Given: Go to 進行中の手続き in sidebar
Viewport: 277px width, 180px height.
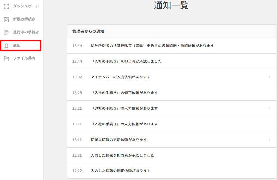Looking at the screenshot, I should point(26,32).
